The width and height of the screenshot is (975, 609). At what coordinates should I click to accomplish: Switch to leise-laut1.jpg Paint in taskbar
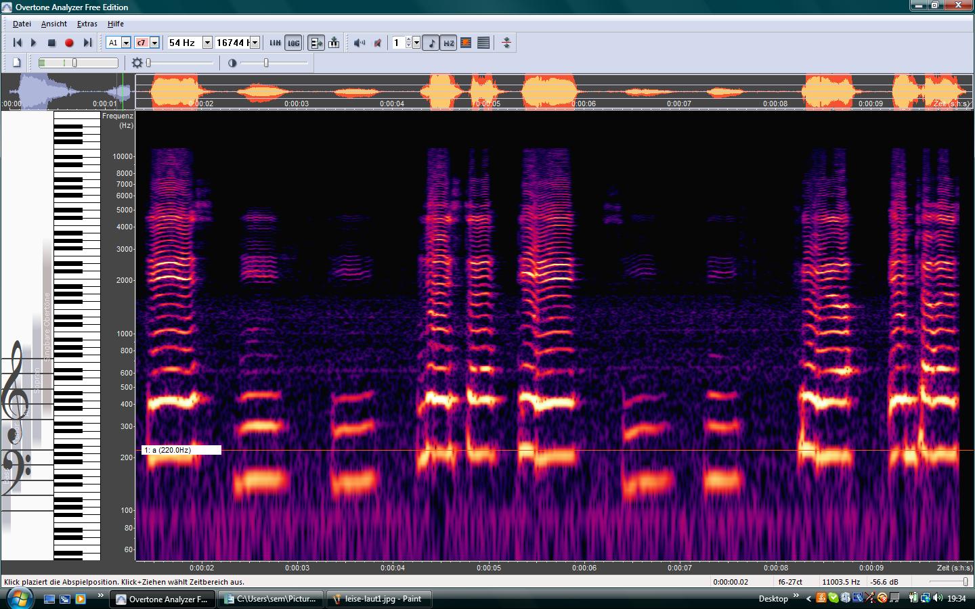(379, 599)
